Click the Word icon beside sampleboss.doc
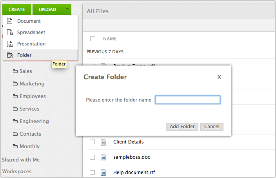Image resolution: width=276 pixels, height=178 pixels. [103, 157]
